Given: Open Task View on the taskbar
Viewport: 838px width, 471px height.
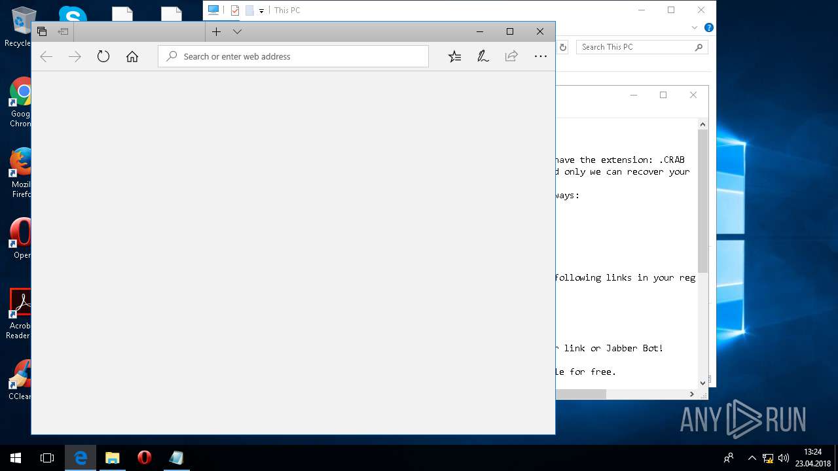Looking at the screenshot, I should 47,458.
